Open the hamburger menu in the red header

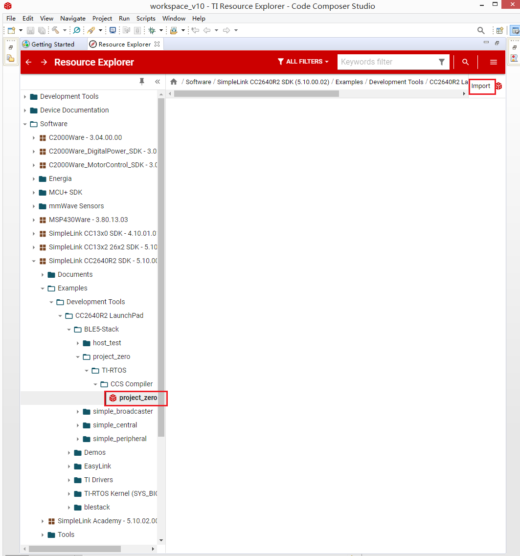coord(494,62)
